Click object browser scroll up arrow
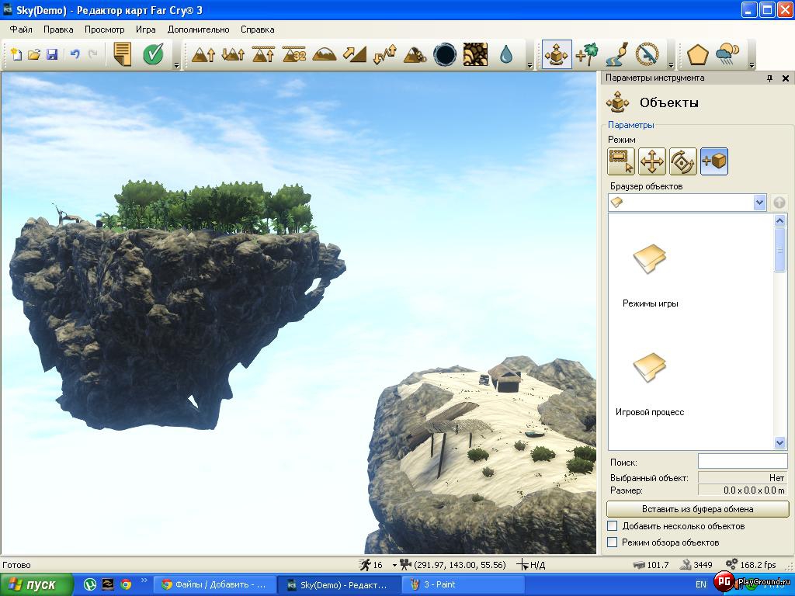The height and width of the screenshot is (596, 795). (779, 220)
